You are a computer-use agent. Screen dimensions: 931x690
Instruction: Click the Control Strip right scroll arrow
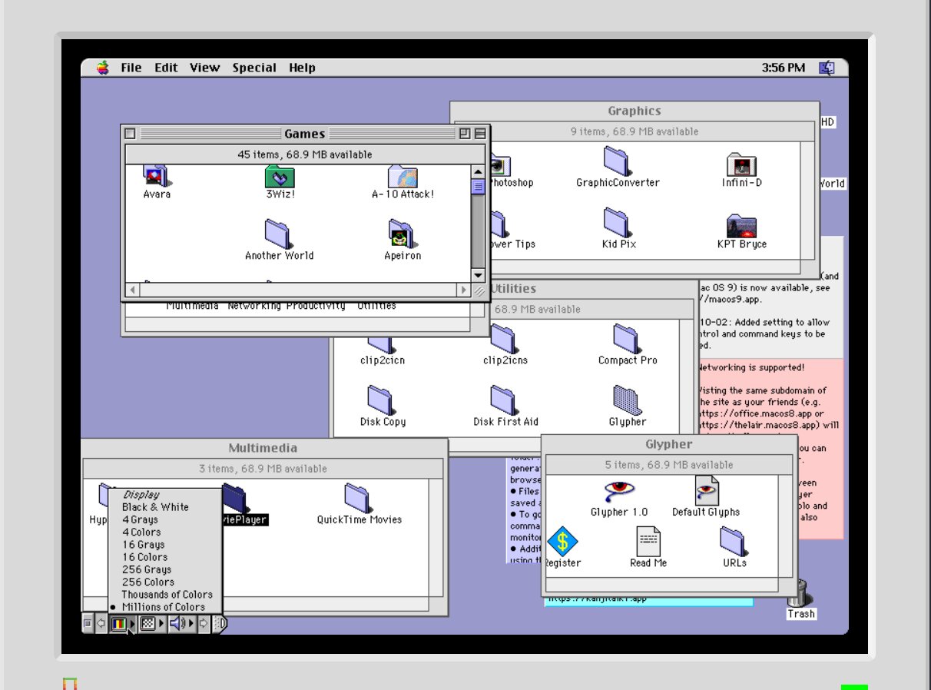204,623
